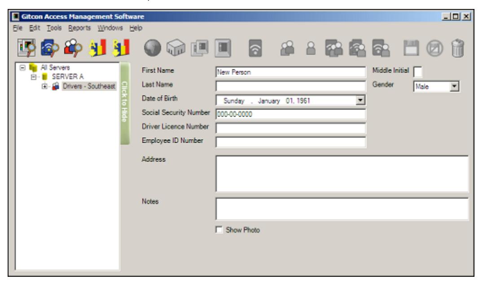Click the Last Name input field
Image resolution: width=483 pixels, height=284 pixels.
(x=290, y=86)
